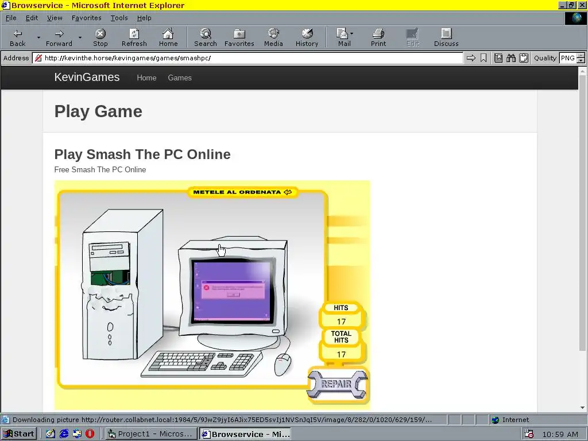The image size is (588, 441).
Task: Click the vertical scrollbar thumb
Action: [582, 212]
